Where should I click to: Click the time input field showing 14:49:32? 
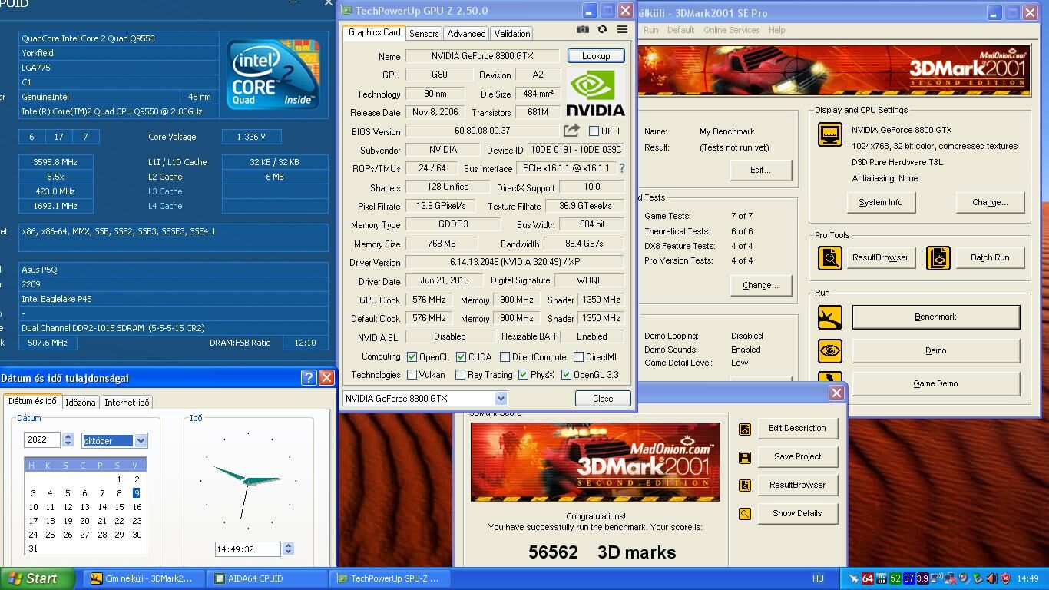(248, 549)
